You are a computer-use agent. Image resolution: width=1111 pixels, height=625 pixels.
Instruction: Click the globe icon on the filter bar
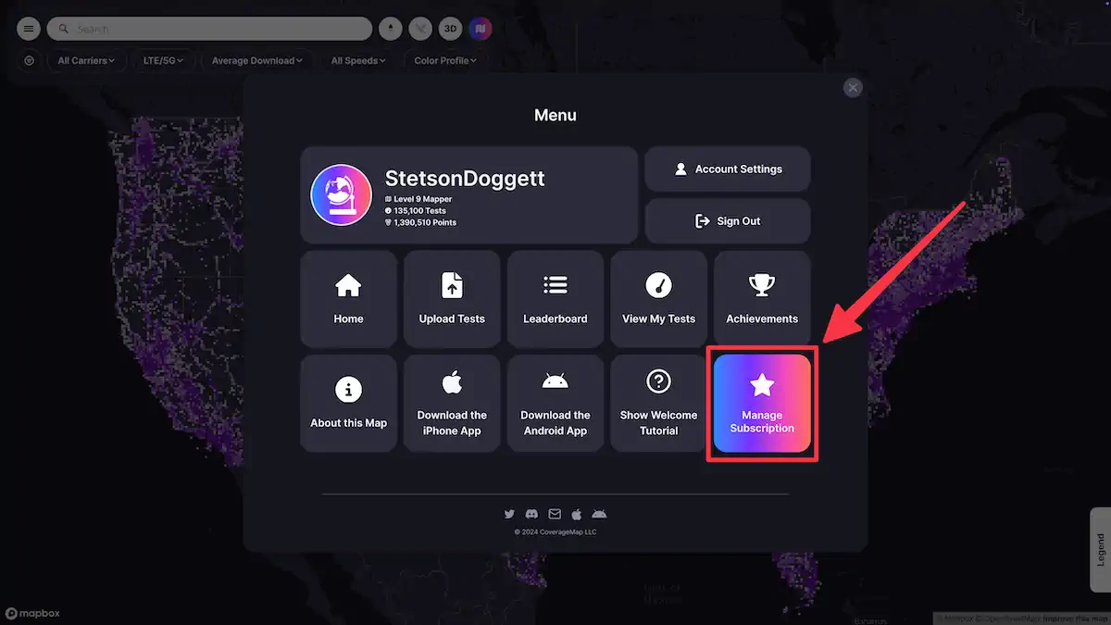coord(28,60)
